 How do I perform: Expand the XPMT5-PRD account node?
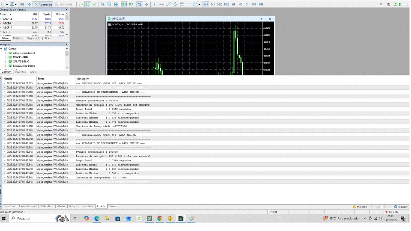point(6,57)
